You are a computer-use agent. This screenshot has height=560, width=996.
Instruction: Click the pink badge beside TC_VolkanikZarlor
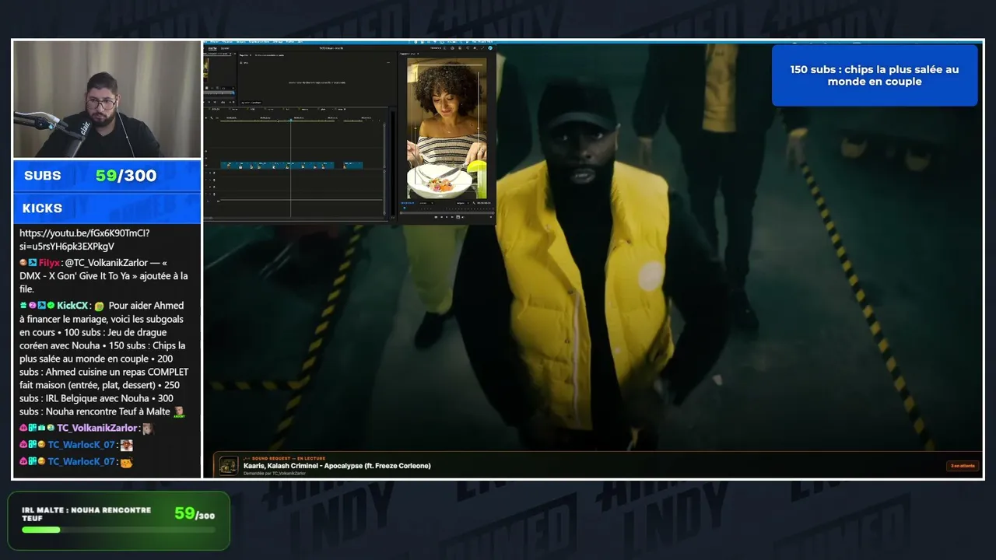click(x=23, y=428)
